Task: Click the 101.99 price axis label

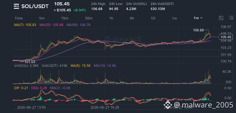Action: pos(226,55)
